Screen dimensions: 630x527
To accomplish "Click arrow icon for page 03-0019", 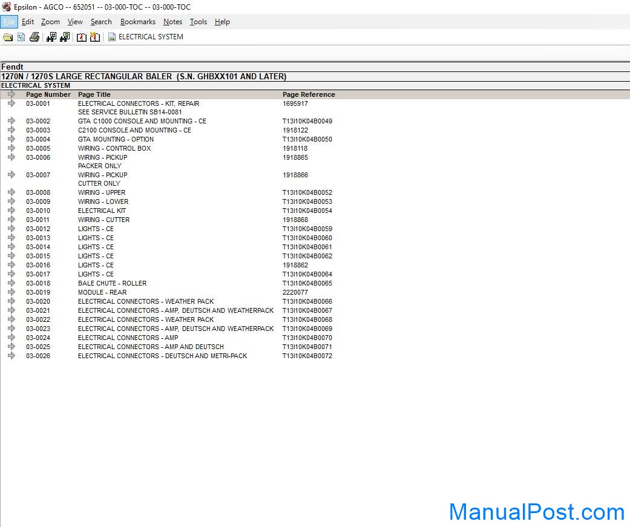I will click(11, 292).
